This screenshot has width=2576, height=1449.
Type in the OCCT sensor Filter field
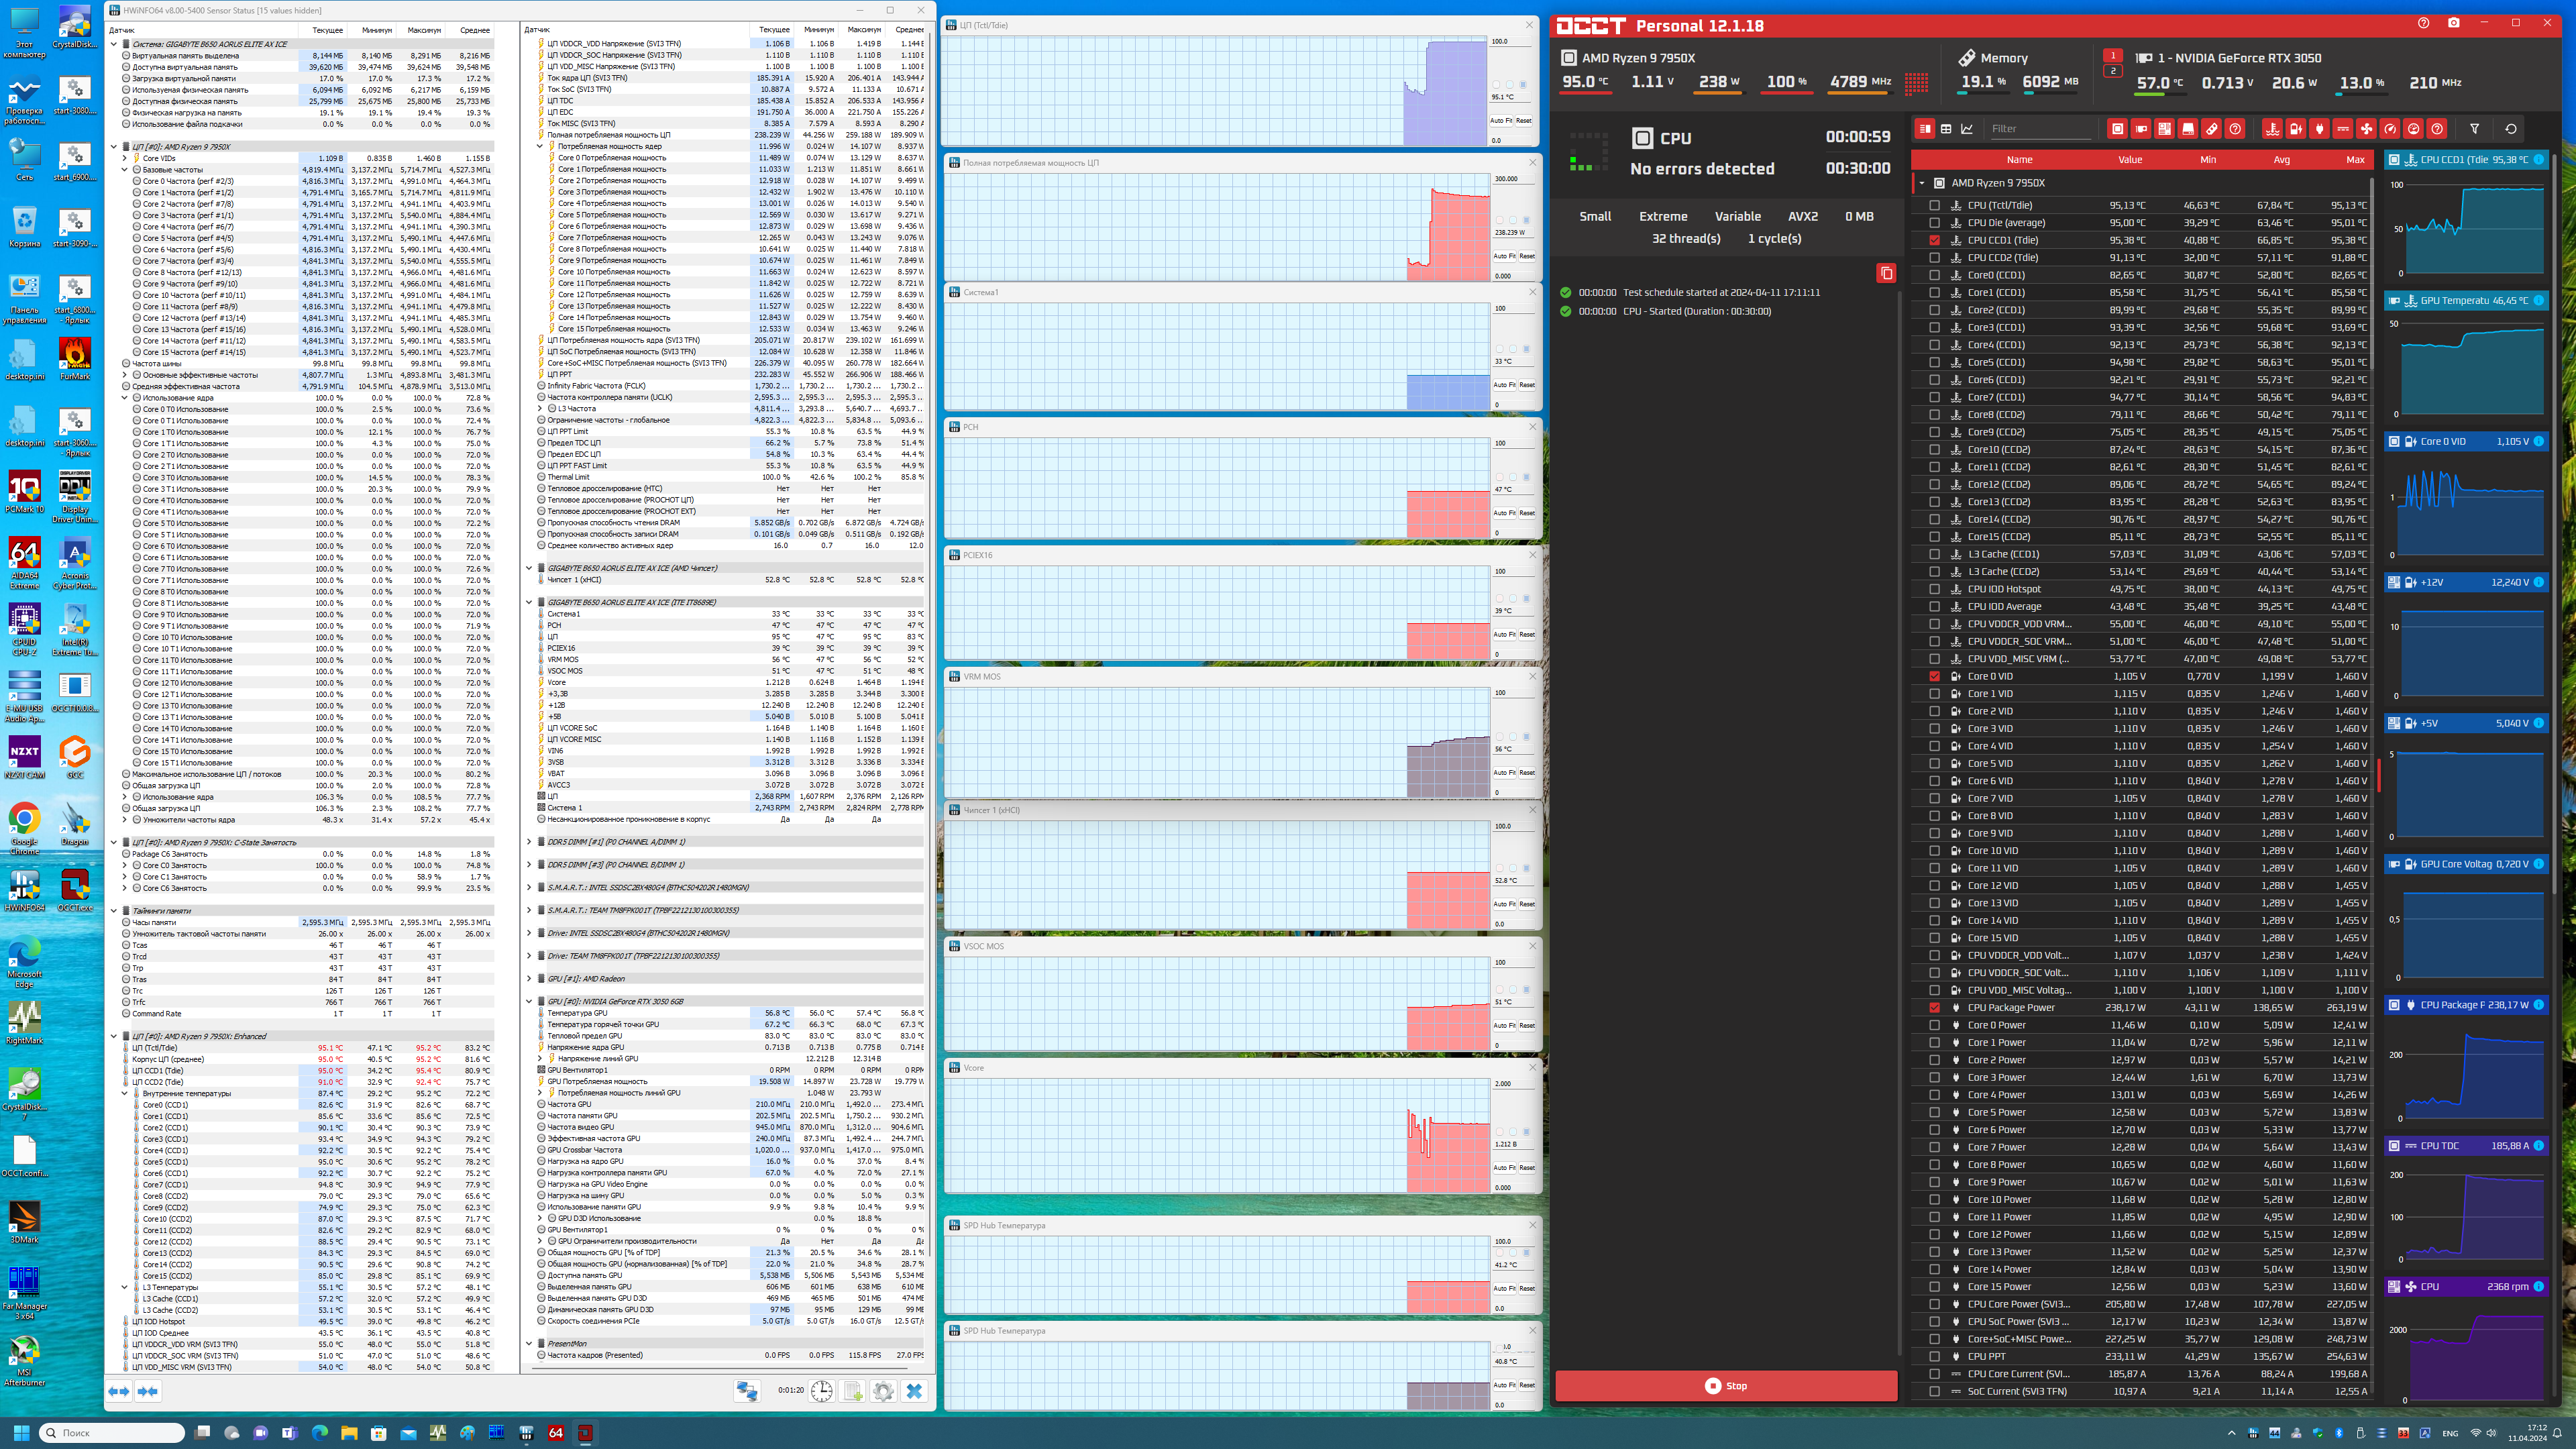pos(2040,129)
